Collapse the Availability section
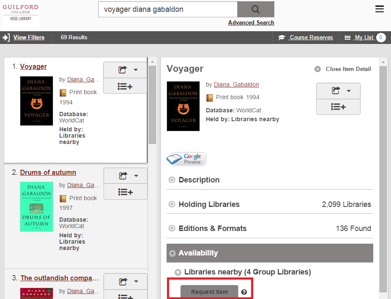The height and width of the screenshot is (299, 391). (270, 253)
